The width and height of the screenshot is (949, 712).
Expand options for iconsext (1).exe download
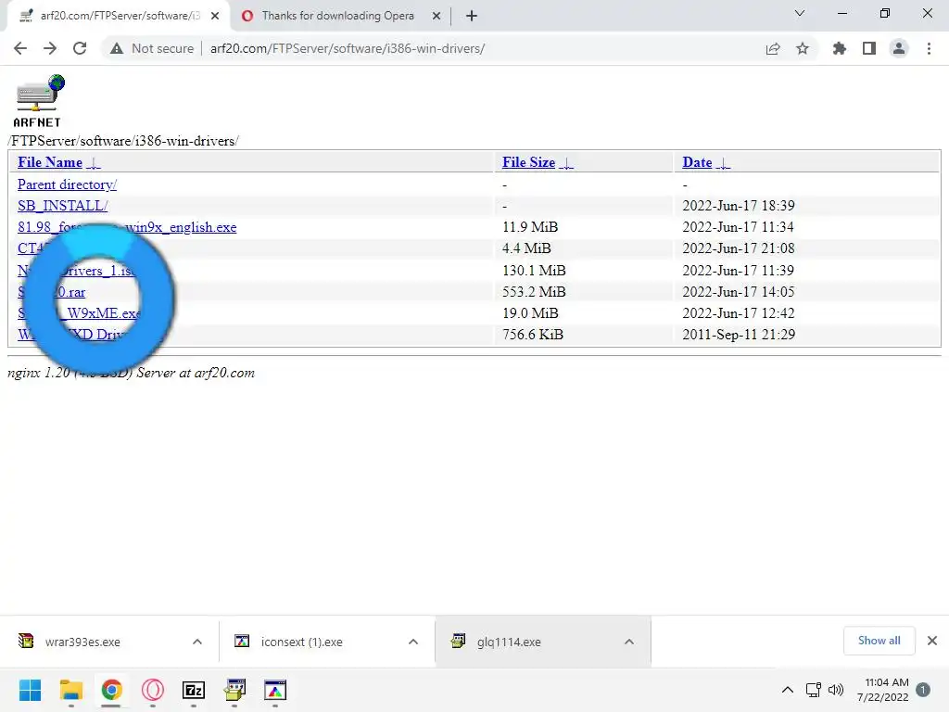pyautogui.click(x=413, y=642)
